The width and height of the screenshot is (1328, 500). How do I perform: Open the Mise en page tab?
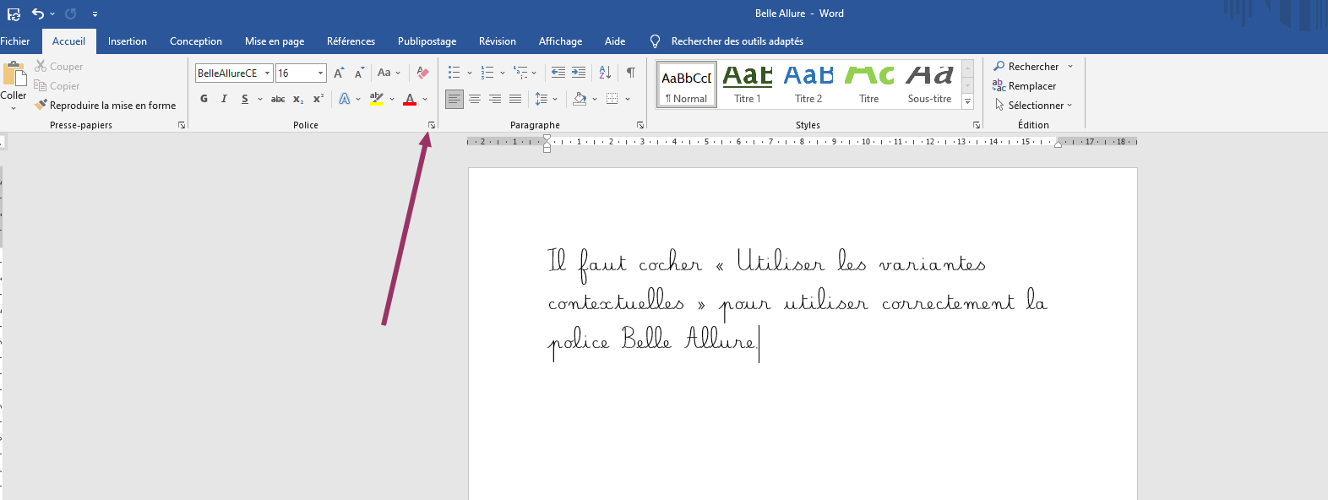click(275, 41)
